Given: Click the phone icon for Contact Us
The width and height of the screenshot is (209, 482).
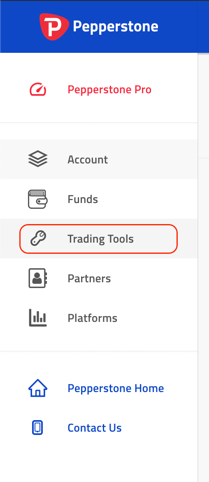Looking at the screenshot, I should pos(37,428).
